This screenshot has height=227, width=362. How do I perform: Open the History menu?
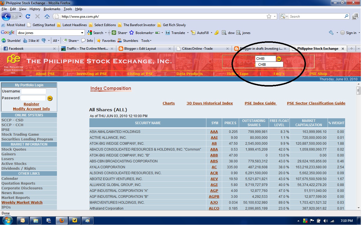35,9
